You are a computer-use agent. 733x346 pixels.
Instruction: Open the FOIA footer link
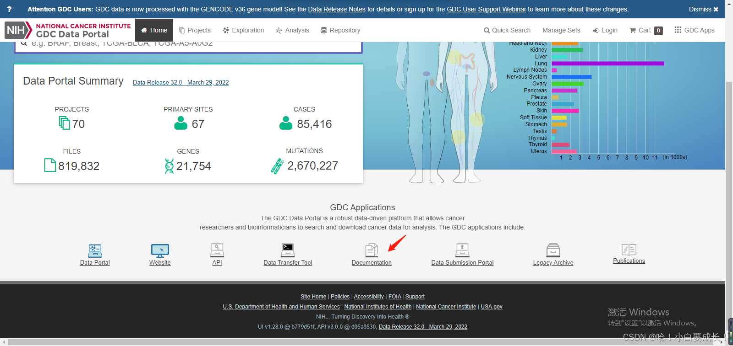click(394, 297)
